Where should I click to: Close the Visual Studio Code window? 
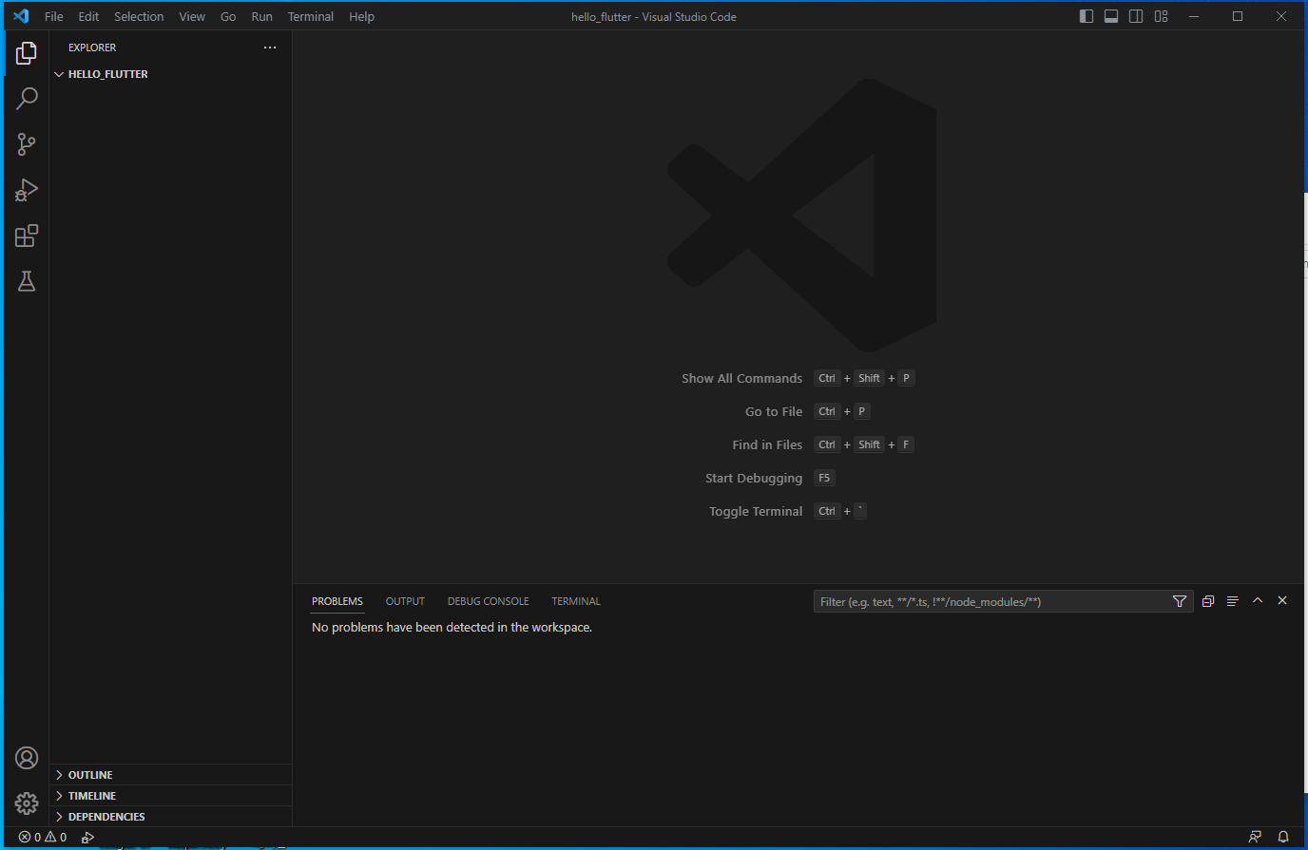1281,16
